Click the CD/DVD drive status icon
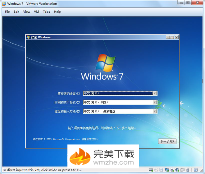 [156, 170]
